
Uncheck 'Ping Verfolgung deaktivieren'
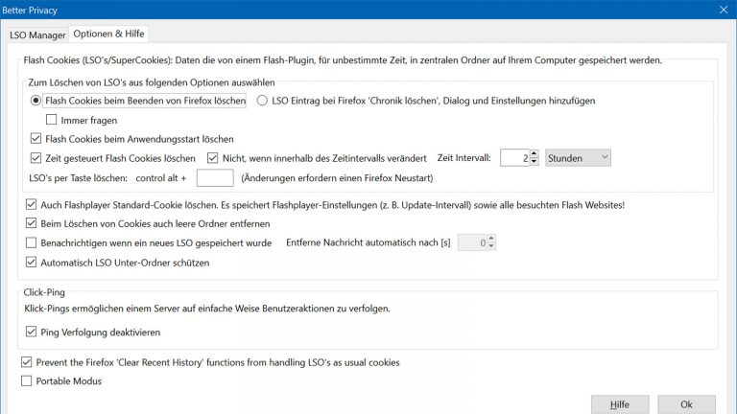32,332
